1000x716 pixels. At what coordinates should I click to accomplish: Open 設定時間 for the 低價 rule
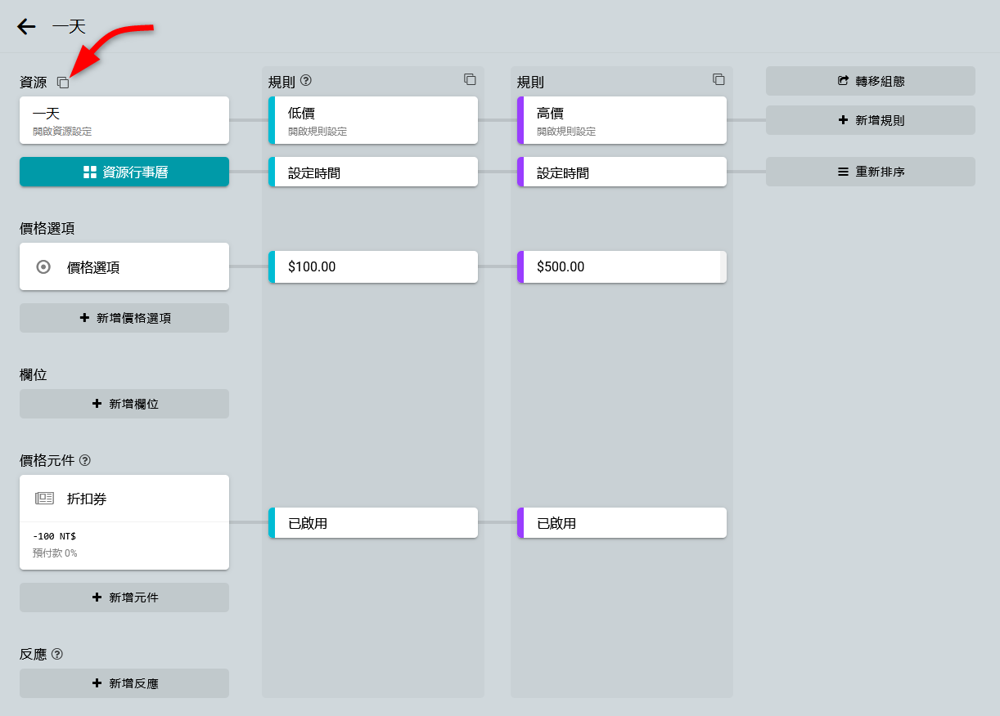tap(373, 172)
